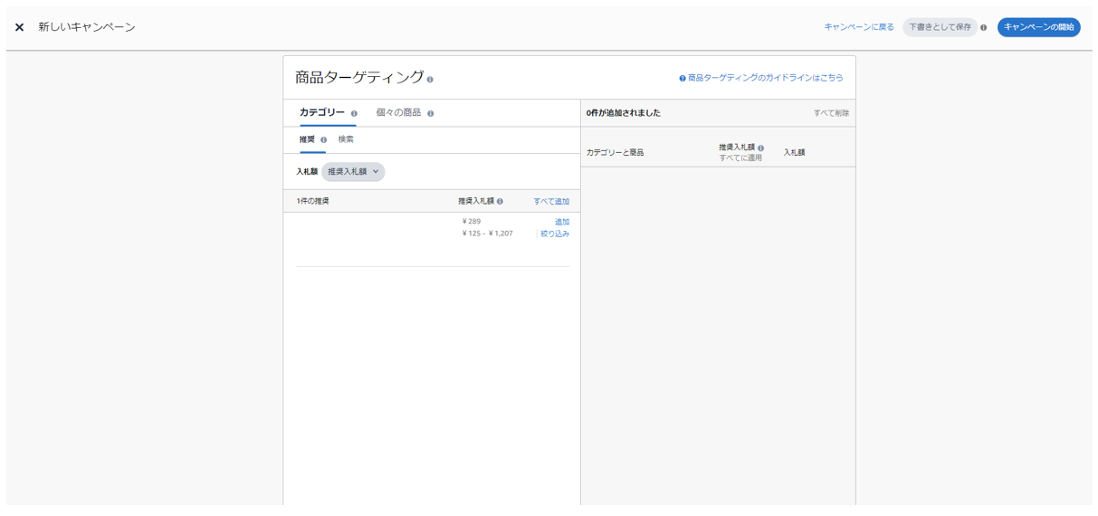1098x516 pixels.
Task: Click 下書きとして保存 button
Action: (940, 27)
